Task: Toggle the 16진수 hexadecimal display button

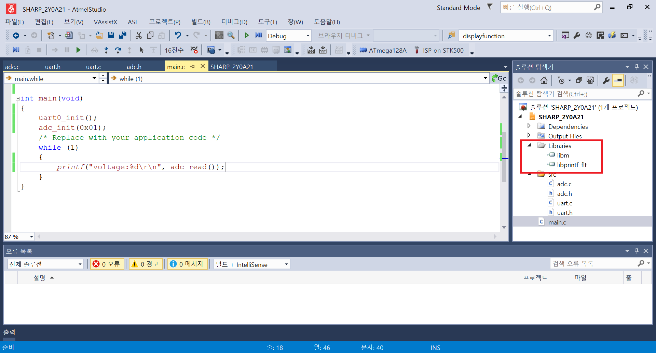Action: tap(174, 50)
